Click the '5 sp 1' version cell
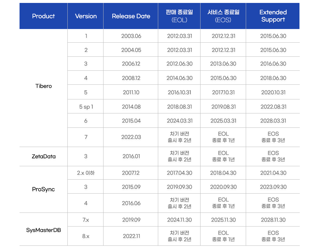 86,107
